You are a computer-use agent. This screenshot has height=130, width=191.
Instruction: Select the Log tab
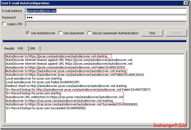pyautogui.click(x=20, y=48)
